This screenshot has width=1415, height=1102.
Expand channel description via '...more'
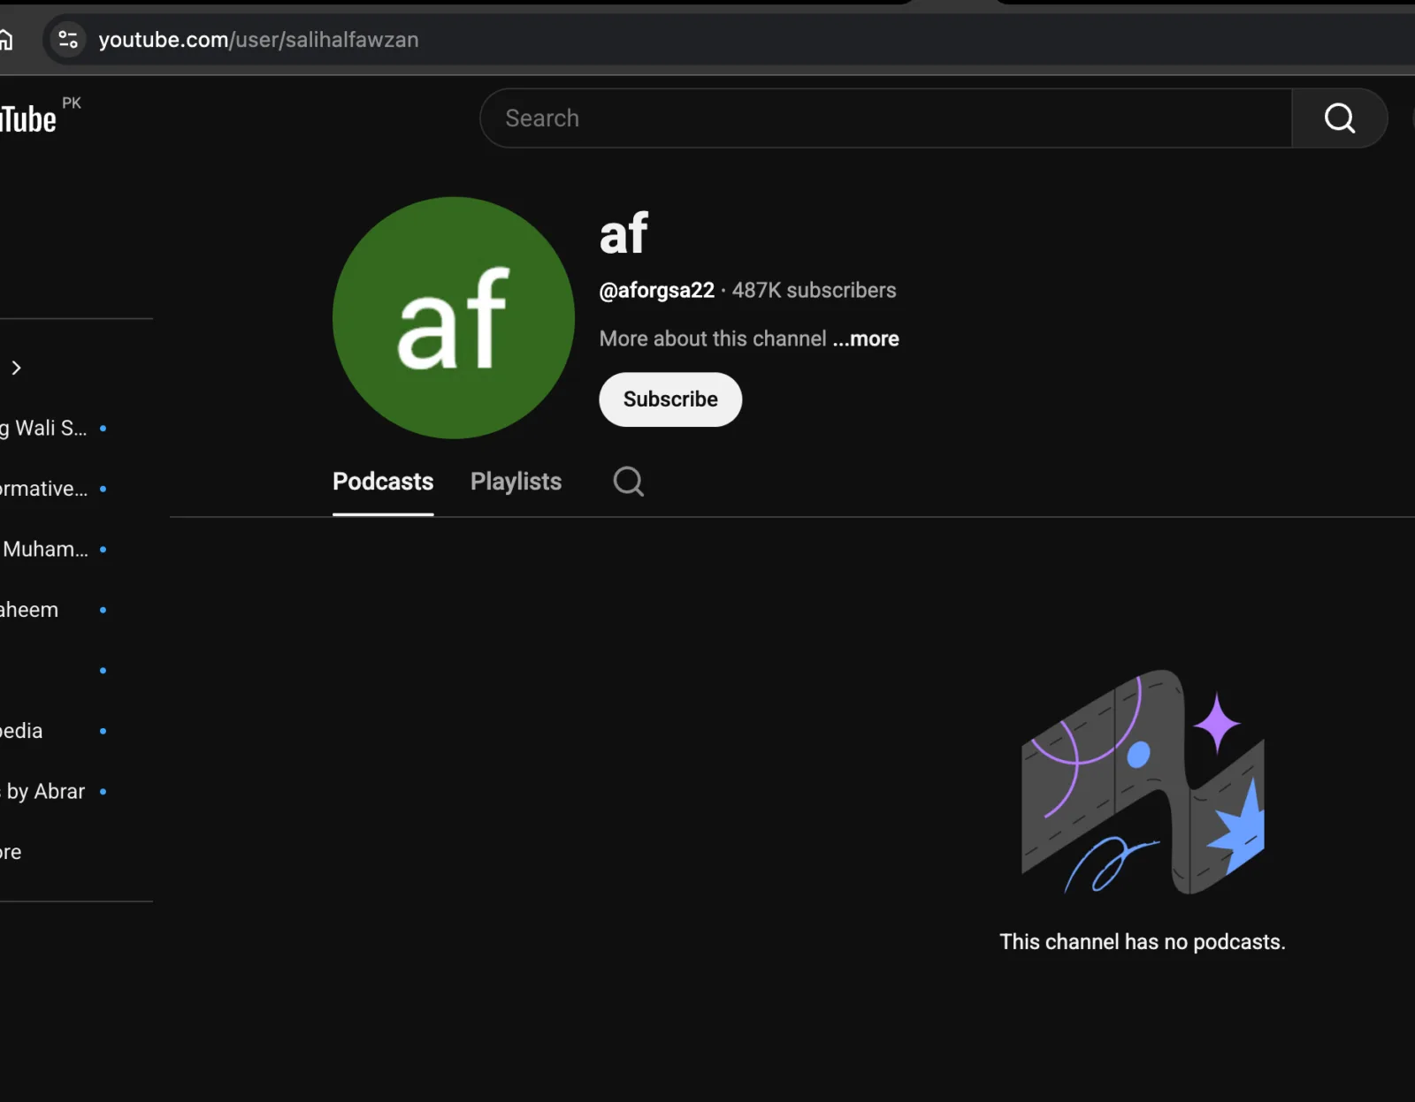pos(865,338)
